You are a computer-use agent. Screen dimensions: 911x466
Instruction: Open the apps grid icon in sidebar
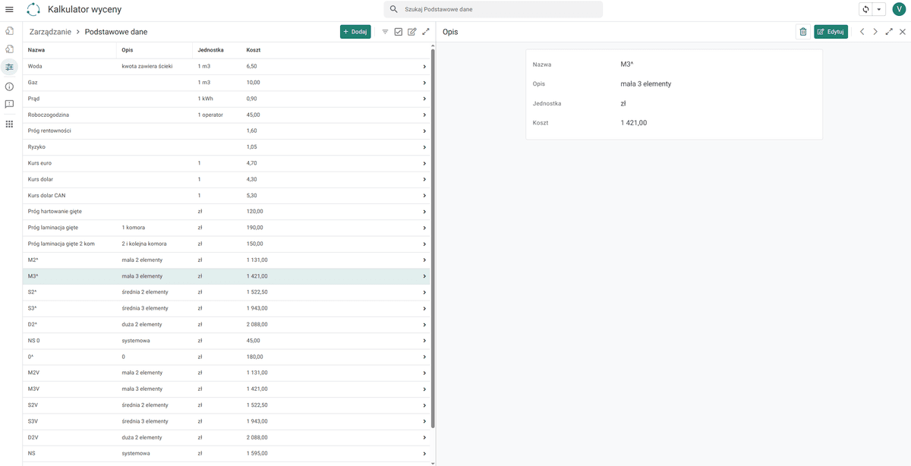click(x=9, y=124)
